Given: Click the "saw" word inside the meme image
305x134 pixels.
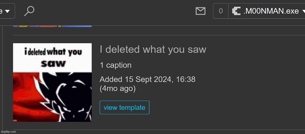Looking at the screenshot, I should pos(53,63).
